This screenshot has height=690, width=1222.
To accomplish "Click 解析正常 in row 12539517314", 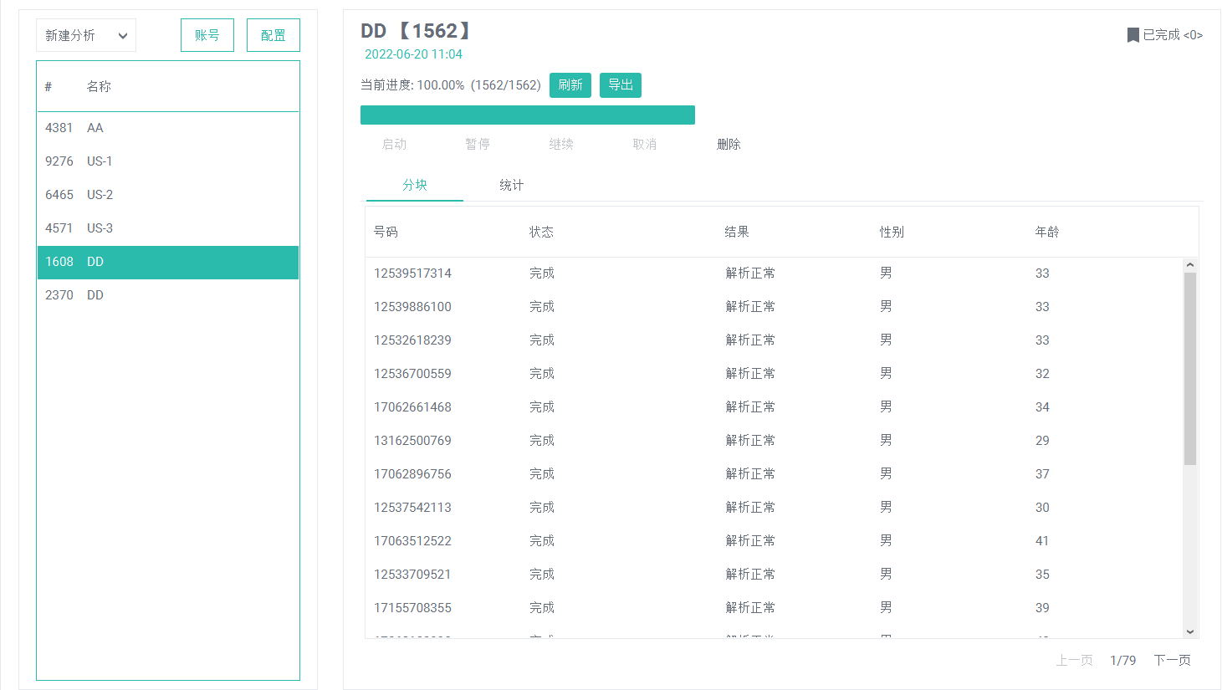I will click(x=750, y=273).
